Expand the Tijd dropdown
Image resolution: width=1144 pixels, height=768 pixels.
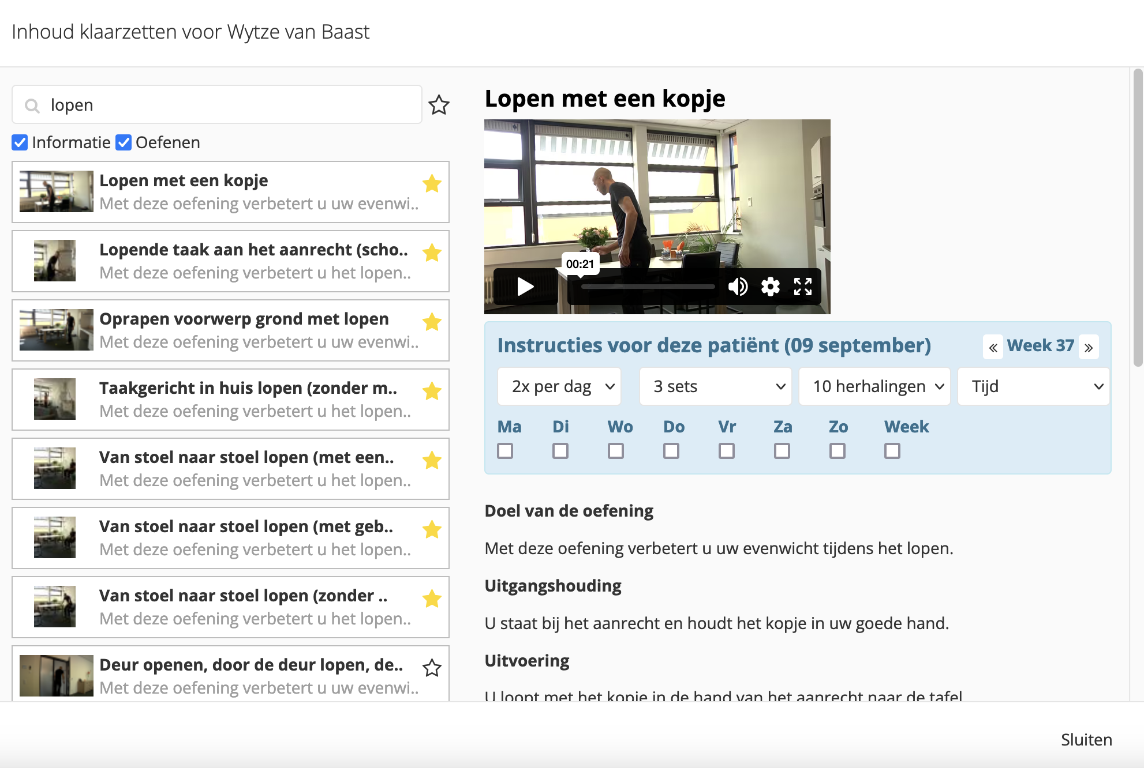tap(1033, 386)
